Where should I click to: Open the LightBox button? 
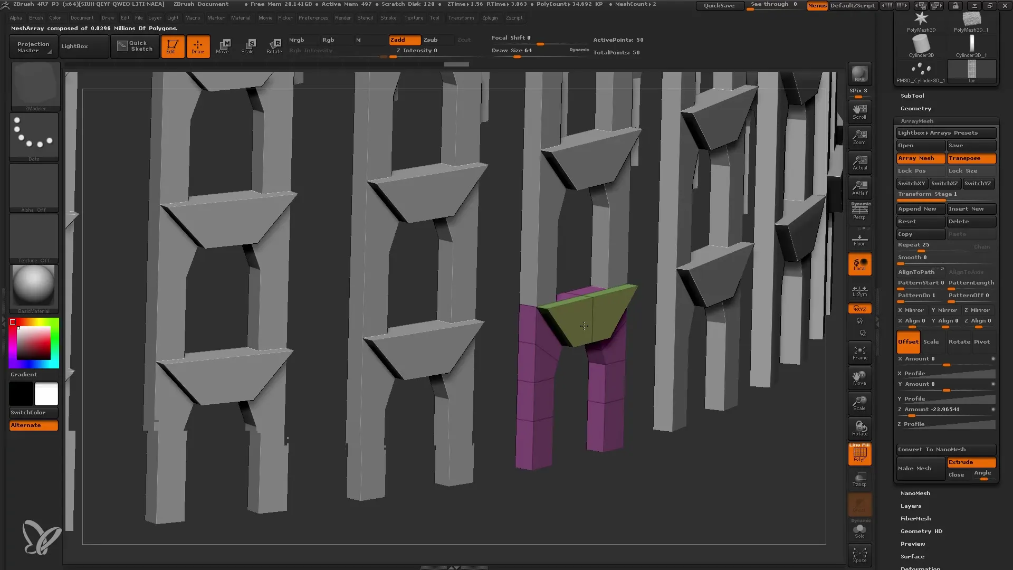click(84, 46)
